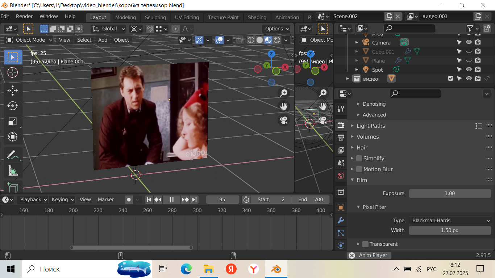Open the Pixel Filter Type dropdown
This screenshot has width=495, height=278.
tap(450, 220)
